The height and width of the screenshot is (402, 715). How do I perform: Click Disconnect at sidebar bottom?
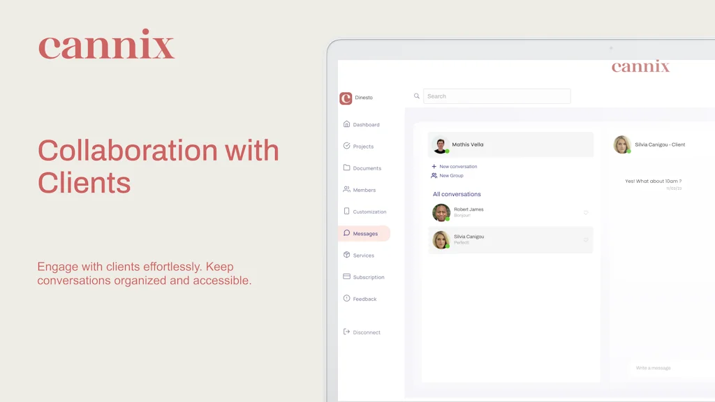point(362,332)
